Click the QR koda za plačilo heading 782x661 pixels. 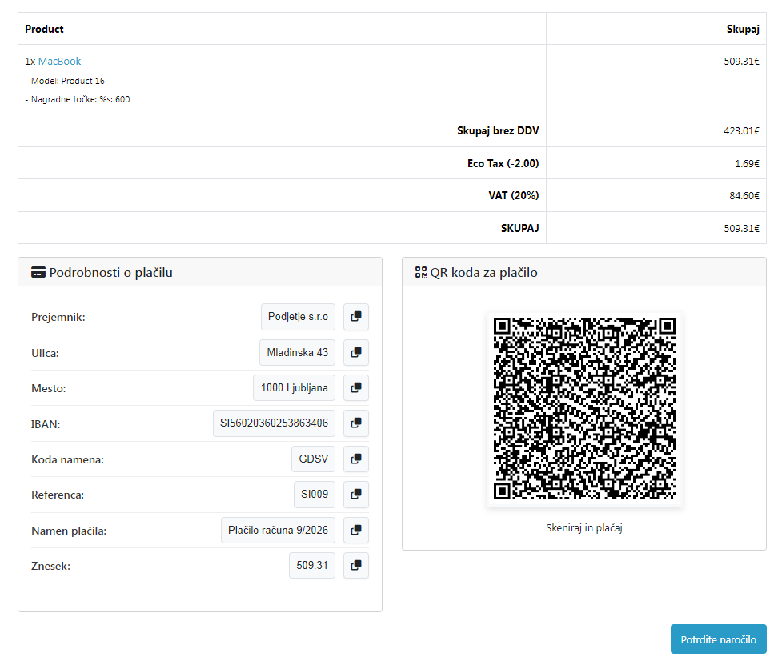coord(483,273)
